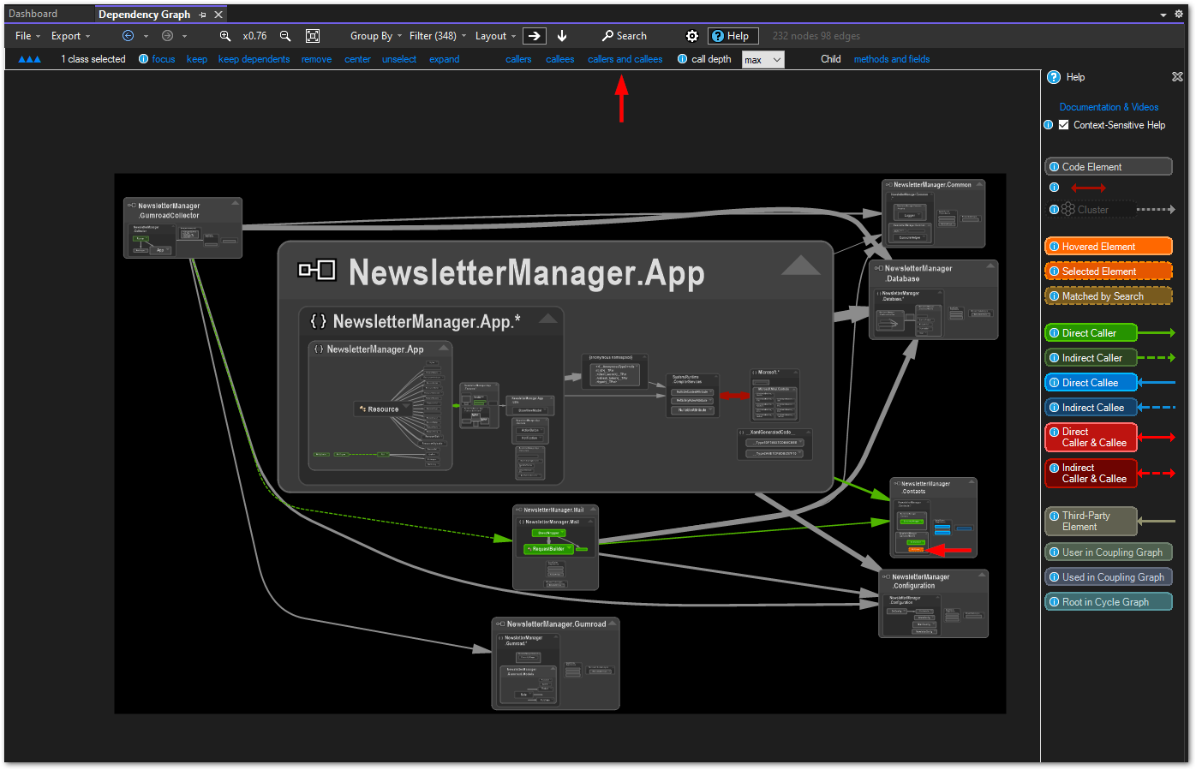The width and height of the screenshot is (1196, 770).
Task: Click the zoom out magnifier icon
Action: point(285,36)
